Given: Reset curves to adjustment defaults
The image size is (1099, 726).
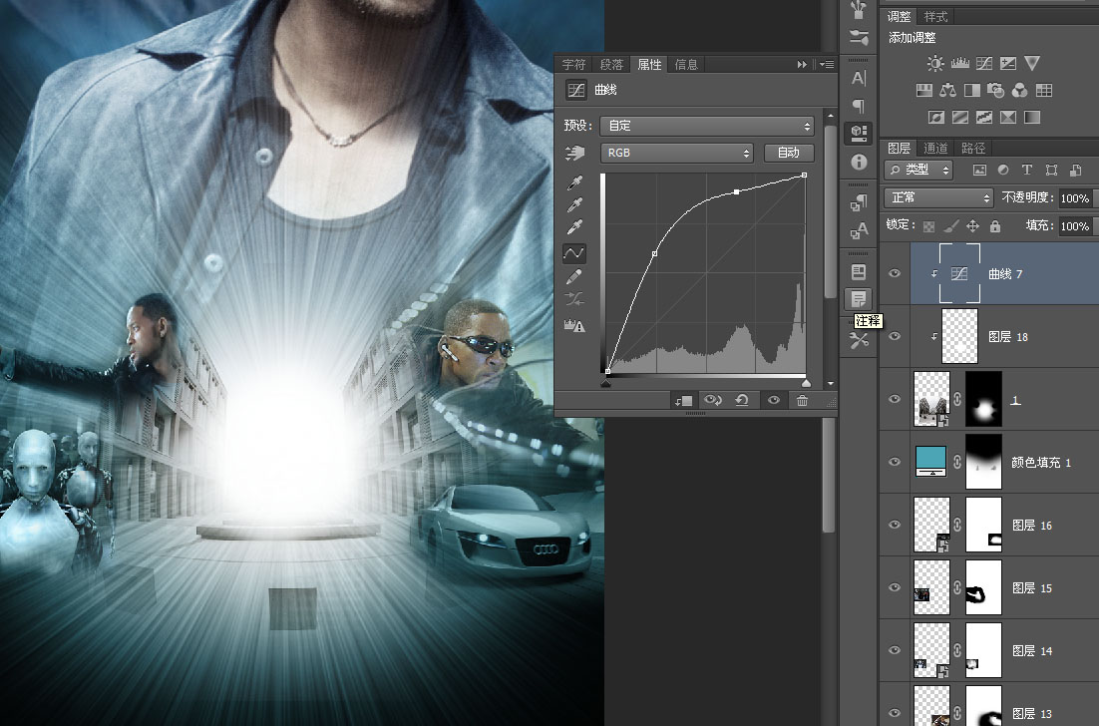Looking at the screenshot, I should (742, 400).
